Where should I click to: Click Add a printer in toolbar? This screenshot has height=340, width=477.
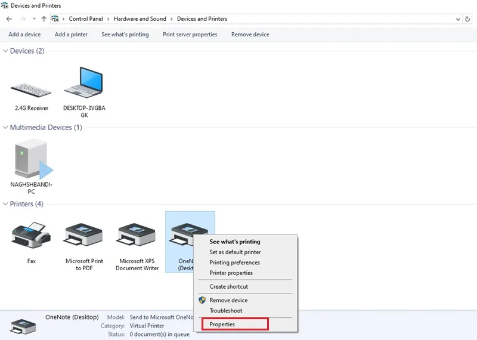(71, 35)
